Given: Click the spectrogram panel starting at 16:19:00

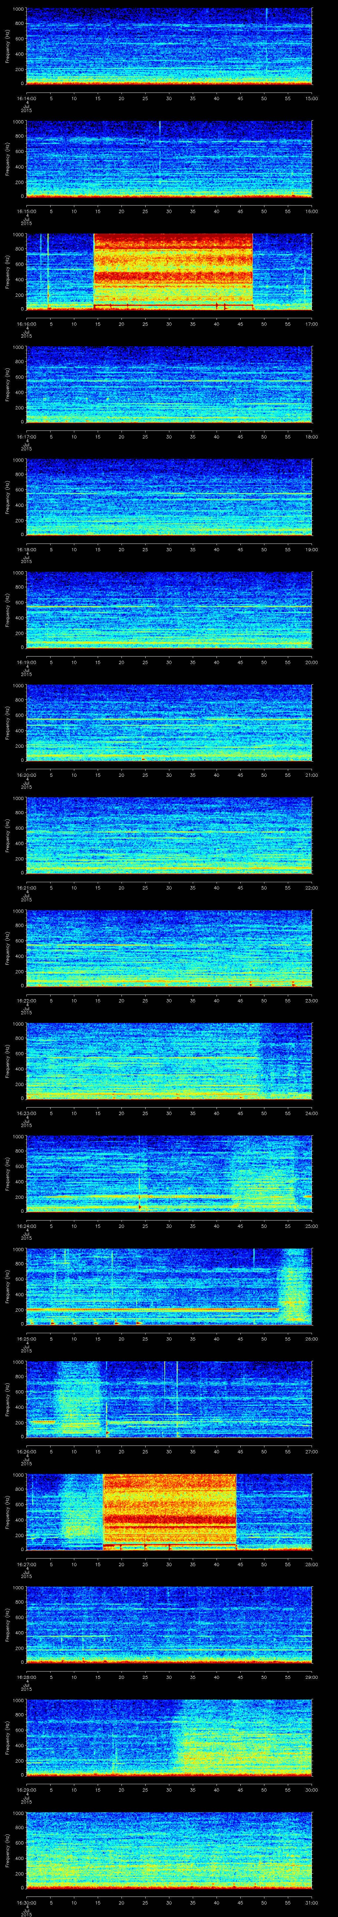Looking at the screenshot, I should point(169,610).
